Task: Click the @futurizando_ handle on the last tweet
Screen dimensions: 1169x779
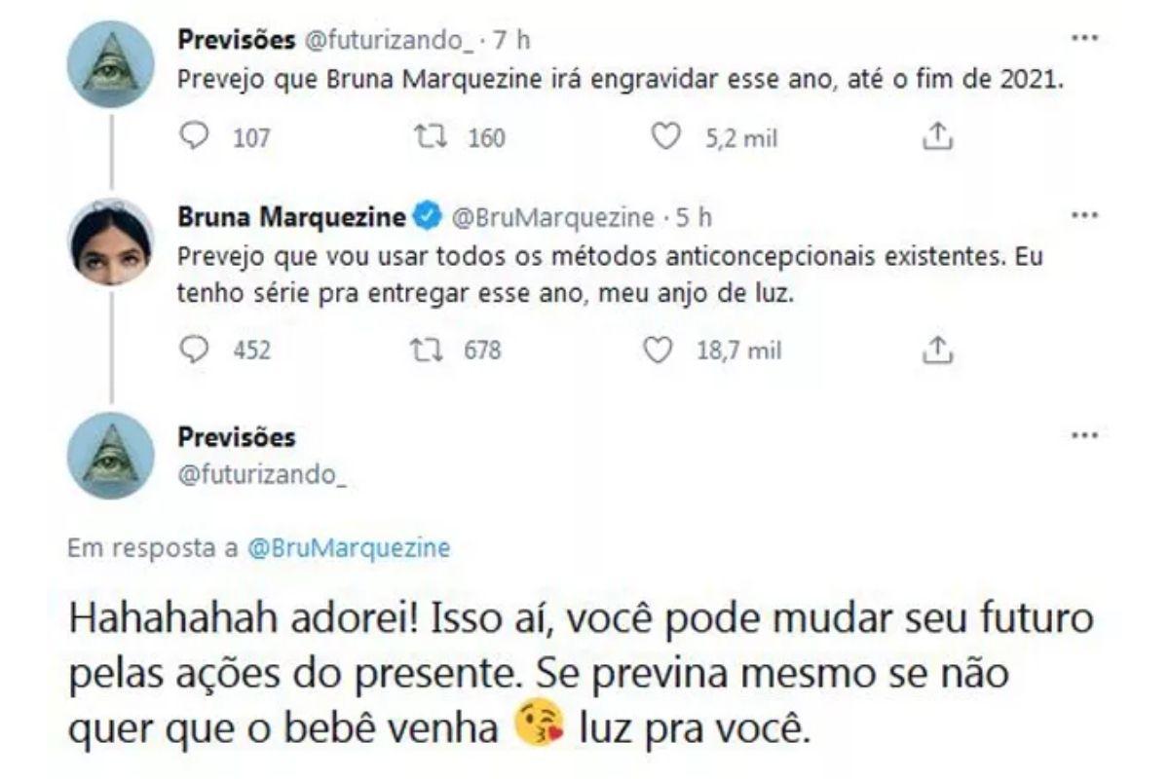Action: pyautogui.click(x=250, y=473)
